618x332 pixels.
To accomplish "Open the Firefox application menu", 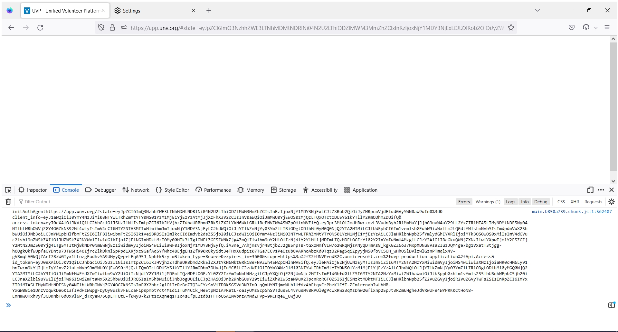I will point(607,27).
